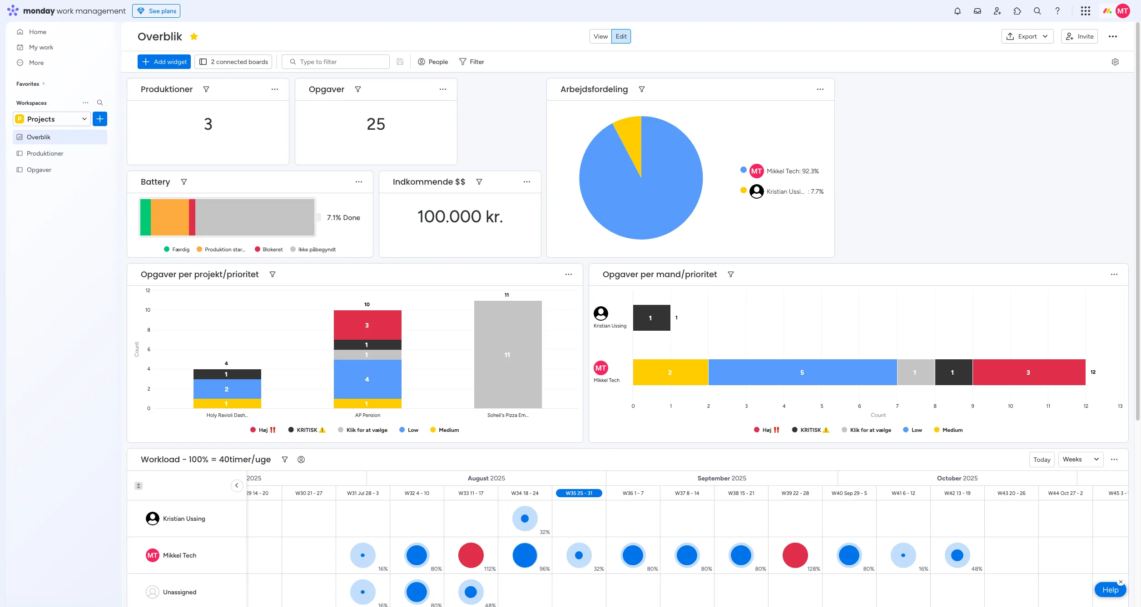Click the red Blokeret battery segment
This screenshot has height=607, width=1141.
[192, 217]
